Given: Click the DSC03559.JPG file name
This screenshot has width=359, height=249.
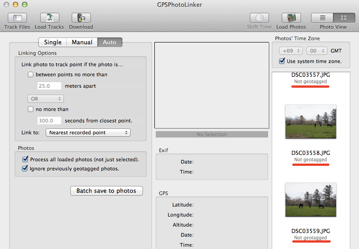Looking at the screenshot, I should point(311,231).
